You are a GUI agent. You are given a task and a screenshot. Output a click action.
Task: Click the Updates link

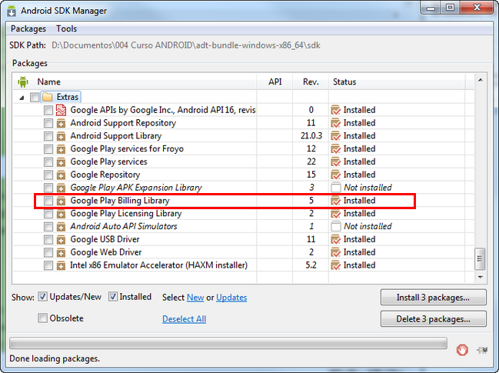click(231, 298)
